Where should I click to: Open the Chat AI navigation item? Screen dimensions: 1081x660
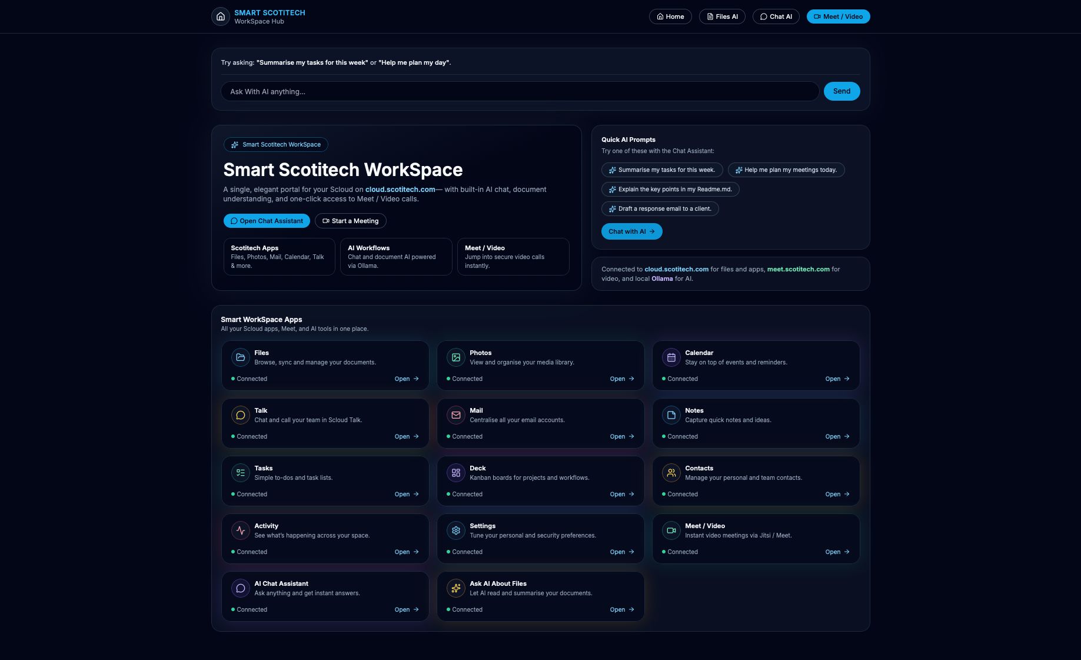776,16
